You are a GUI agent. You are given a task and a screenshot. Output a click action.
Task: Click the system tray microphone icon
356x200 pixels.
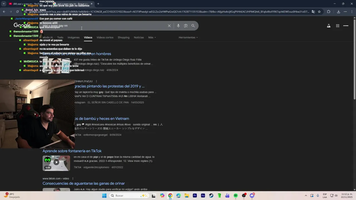tap(318, 196)
